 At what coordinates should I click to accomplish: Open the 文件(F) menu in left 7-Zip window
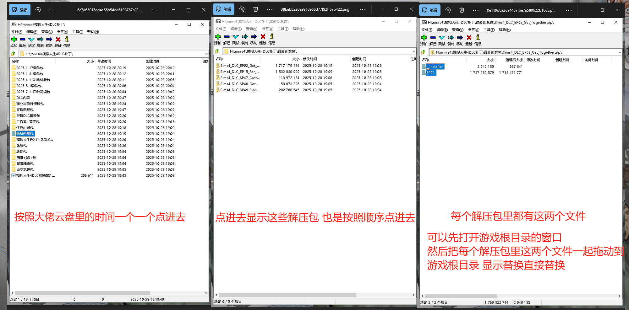(x=17, y=32)
